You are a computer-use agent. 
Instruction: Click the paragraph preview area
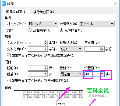tap(61, 98)
